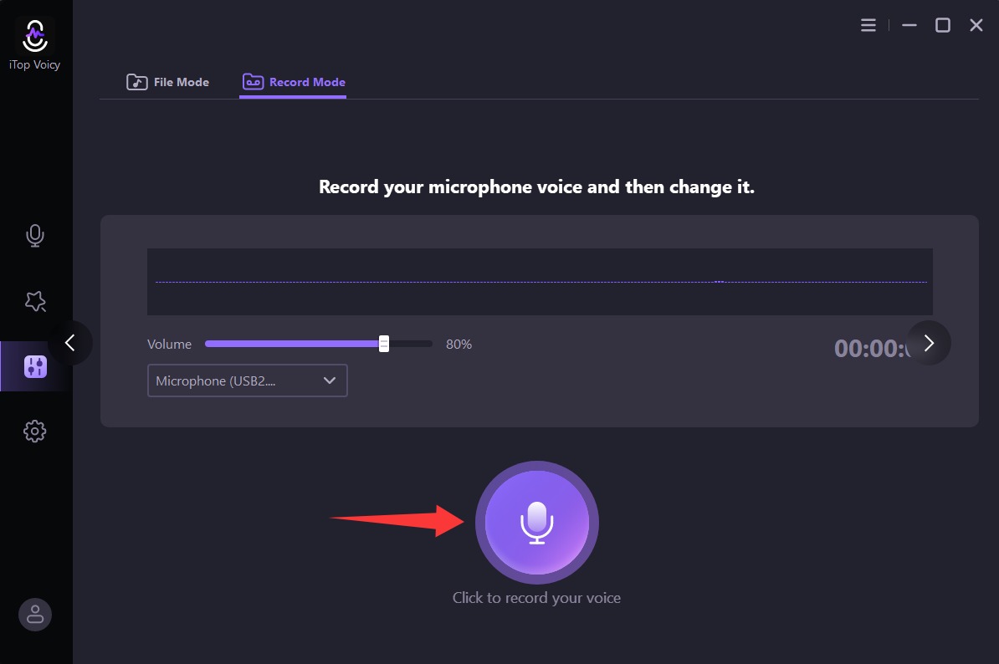Select the Record Mode tab

[x=294, y=82]
